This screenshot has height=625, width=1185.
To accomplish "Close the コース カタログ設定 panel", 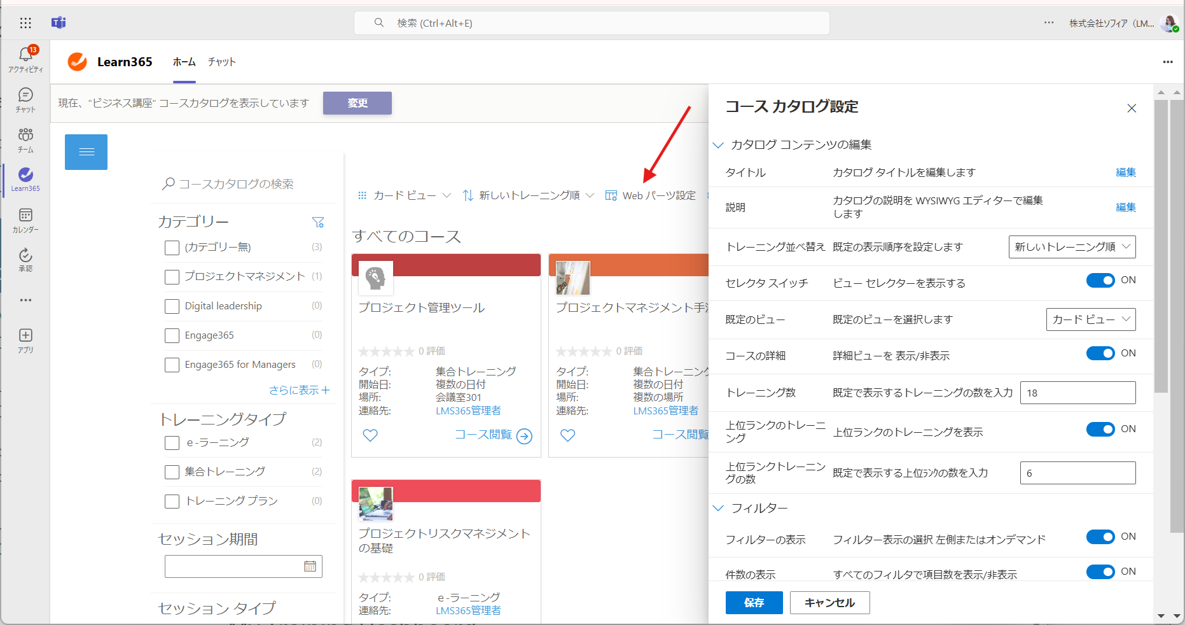I will [1132, 108].
